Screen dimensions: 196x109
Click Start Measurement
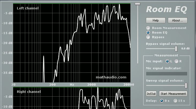[x=173, y=94]
